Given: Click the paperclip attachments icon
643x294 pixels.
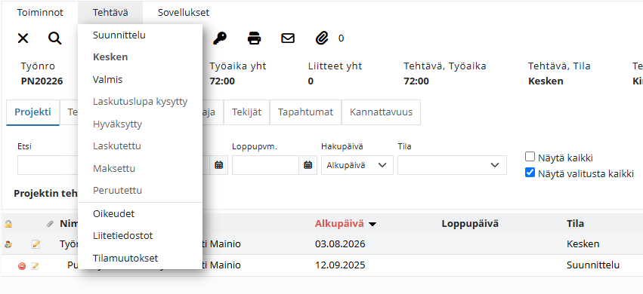Looking at the screenshot, I should tap(323, 38).
